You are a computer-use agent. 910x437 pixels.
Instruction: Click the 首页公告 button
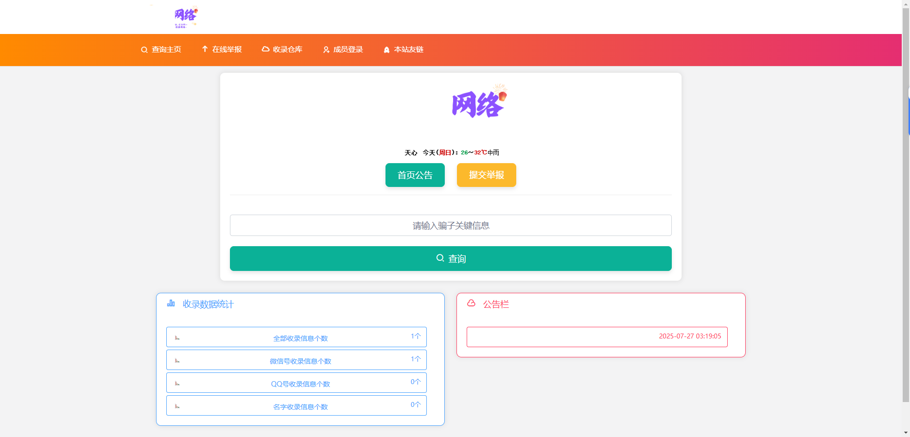click(x=415, y=175)
